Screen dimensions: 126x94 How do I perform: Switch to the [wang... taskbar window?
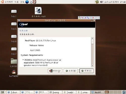[x=55, y=92]
